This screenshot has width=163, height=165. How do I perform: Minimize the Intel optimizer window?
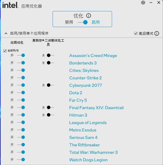[151, 3]
